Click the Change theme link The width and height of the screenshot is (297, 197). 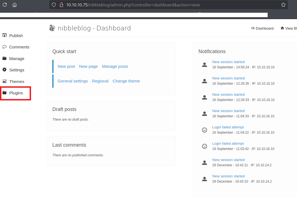click(126, 81)
